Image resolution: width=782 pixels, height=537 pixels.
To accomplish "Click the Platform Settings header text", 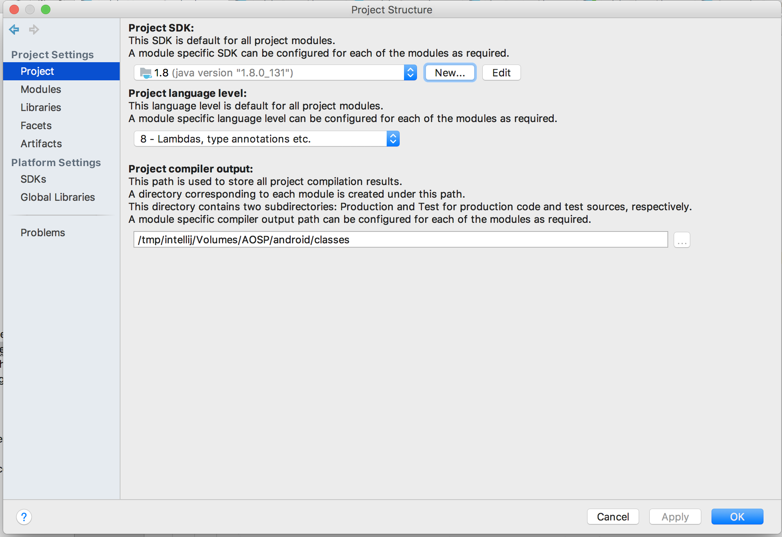I will pyautogui.click(x=56, y=163).
